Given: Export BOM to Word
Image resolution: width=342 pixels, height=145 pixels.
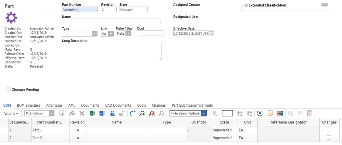Looking at the screenshot, I should coord(102,113).
